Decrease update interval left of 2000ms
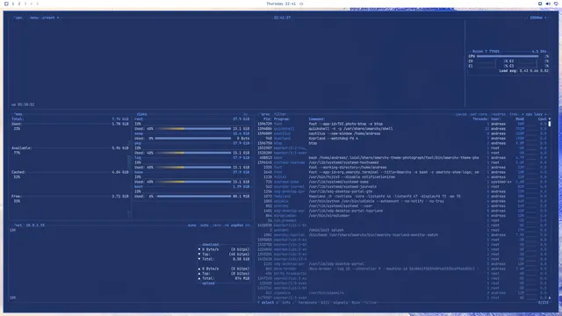This screenshot has width=562, height=316. coord(527,18)
